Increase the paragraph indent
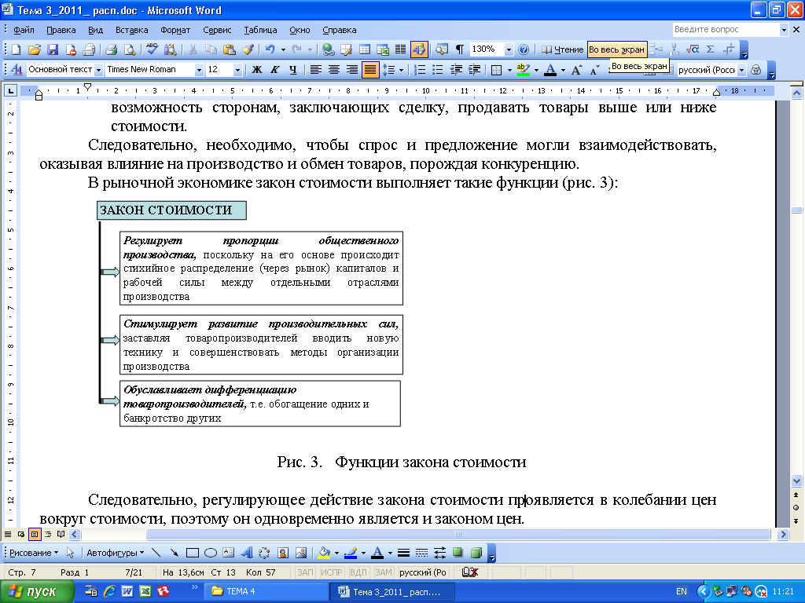This screenshot has width=805, height=603. click(x=474, y=70)
